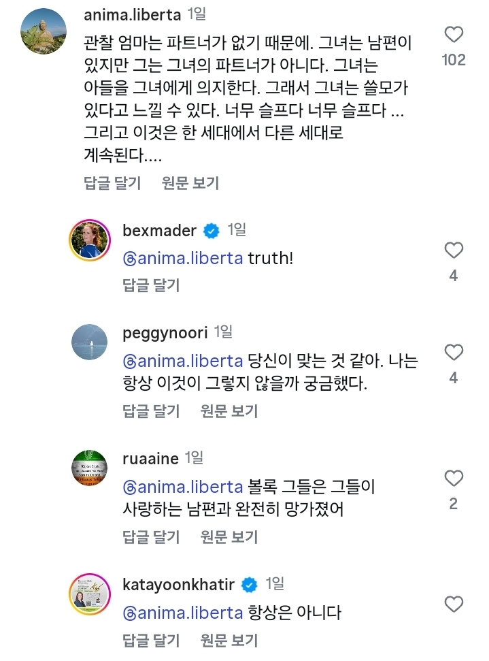Tap the heart on katayoonkhatir's reply
Image resolution: width=489 pixels, height=661 pixels.
pyautogui.click(x=453, y=604)
